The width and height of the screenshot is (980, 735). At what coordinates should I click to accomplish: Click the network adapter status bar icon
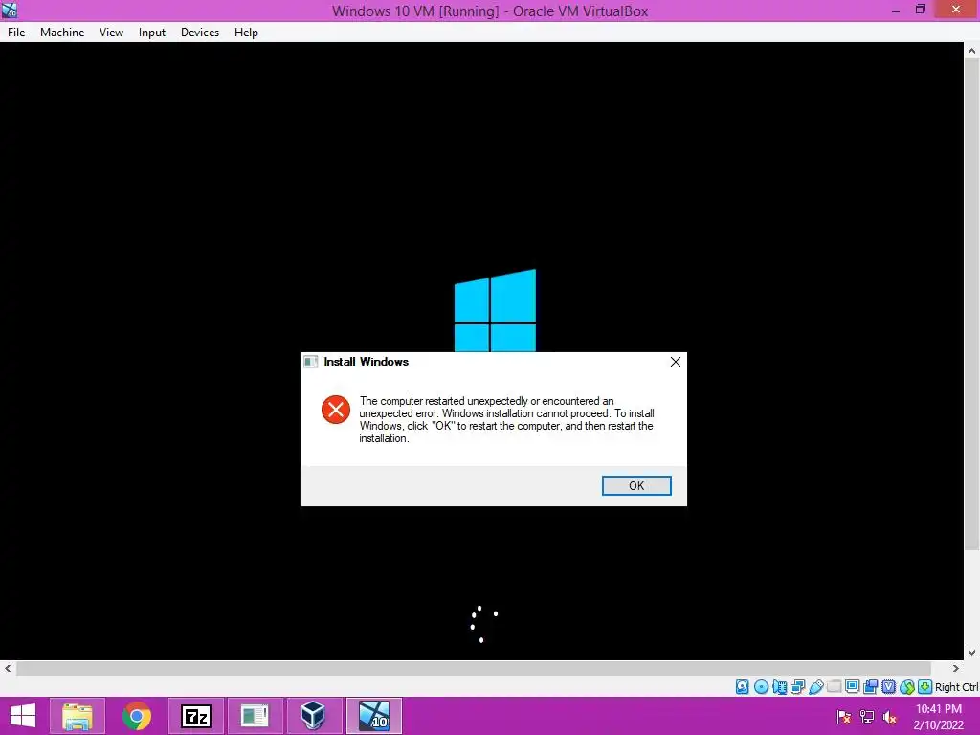click(x=797, y=687)
